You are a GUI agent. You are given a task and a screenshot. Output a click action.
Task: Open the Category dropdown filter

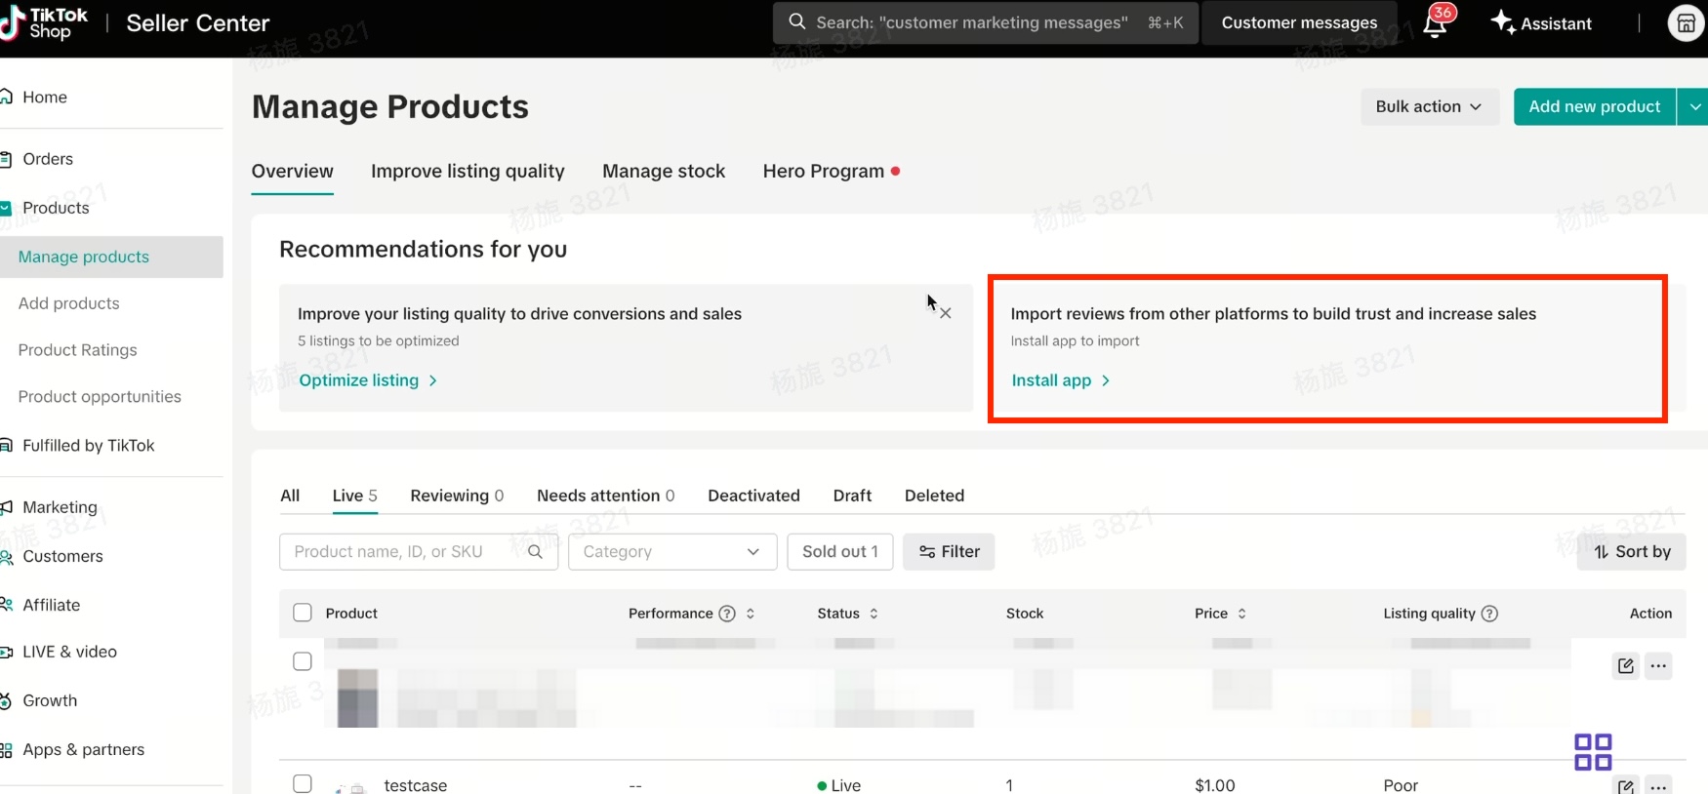671,552
